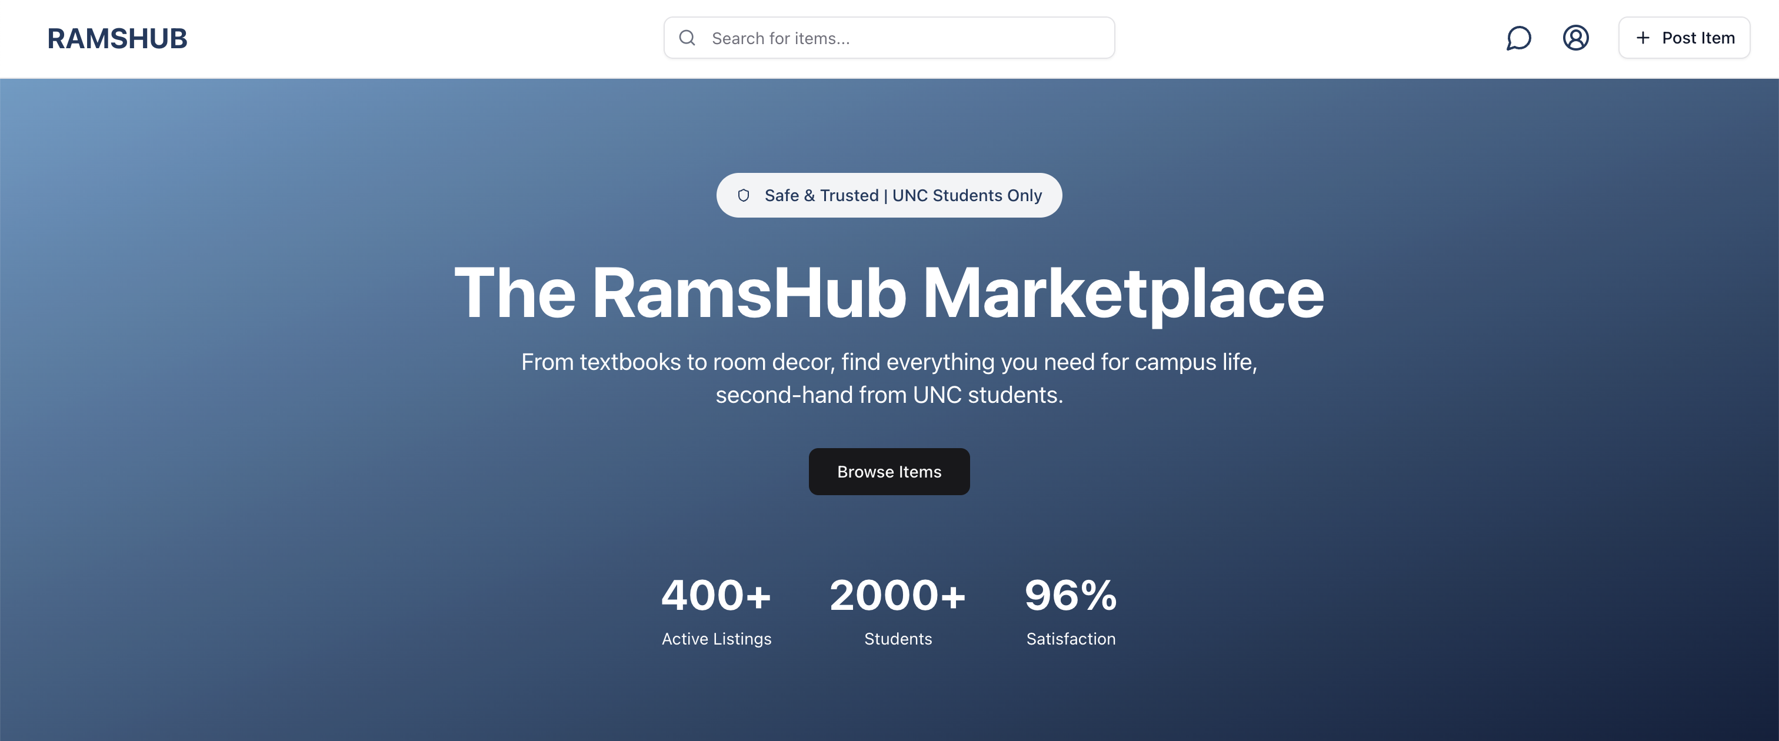Click the Satisfaction label
The height and width of the screenshot is (741, 1779).
[1071, 639]
